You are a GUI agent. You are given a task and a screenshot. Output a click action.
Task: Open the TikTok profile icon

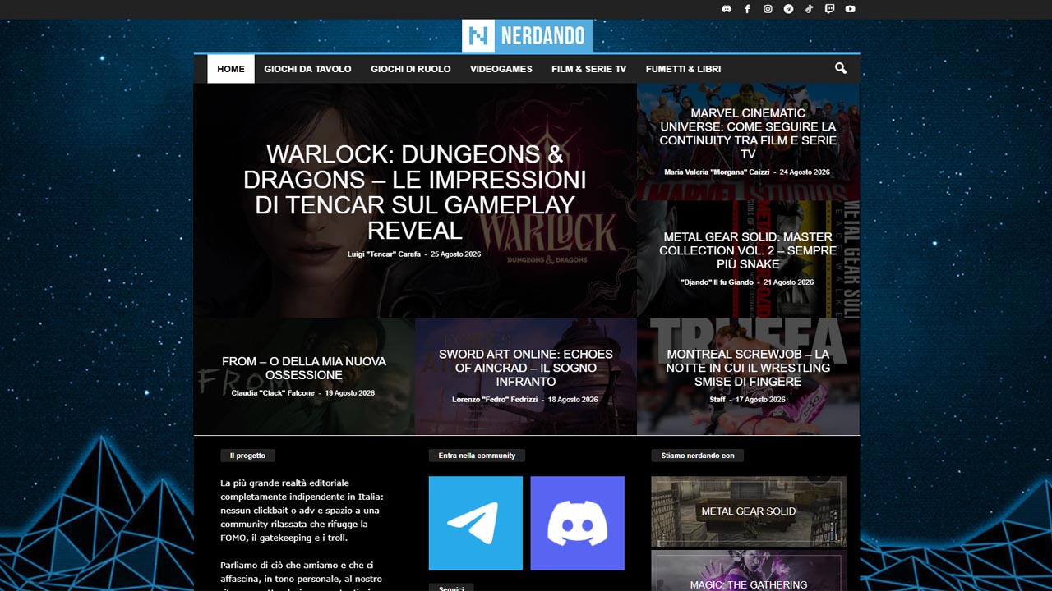[x=809, y=9]
